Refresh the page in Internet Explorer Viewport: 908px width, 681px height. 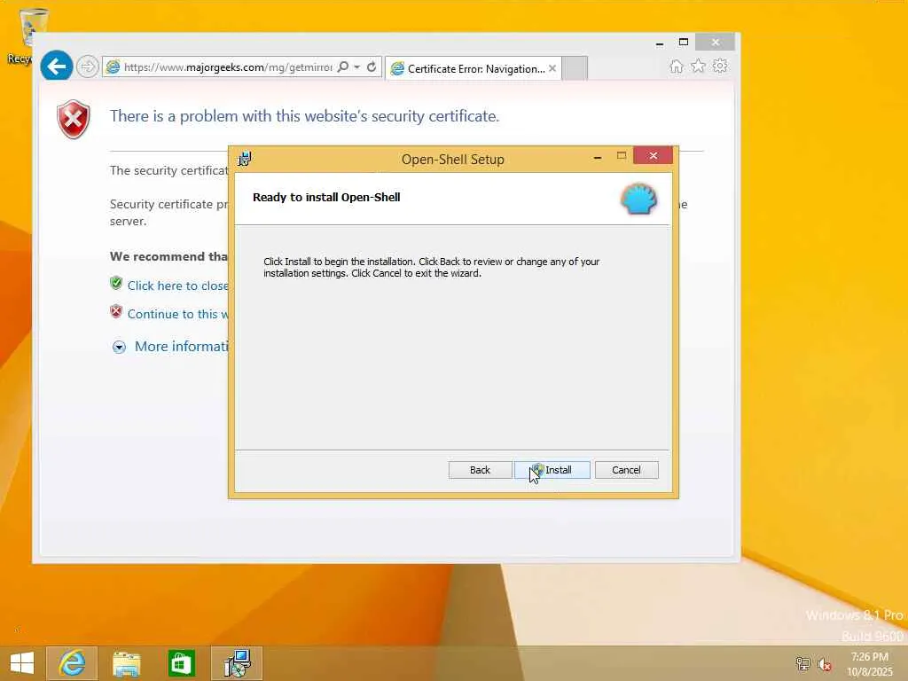tap(372, 67)
